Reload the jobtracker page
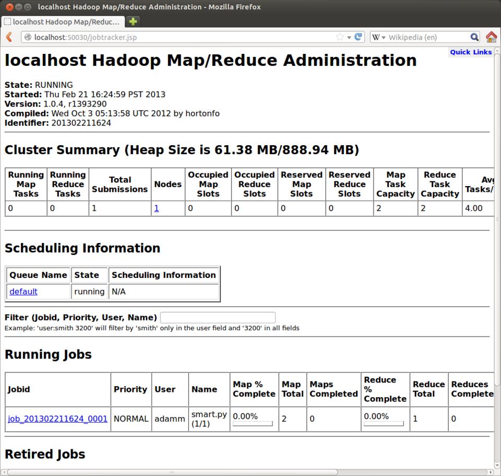501x476 pixels. coord(359,37)
